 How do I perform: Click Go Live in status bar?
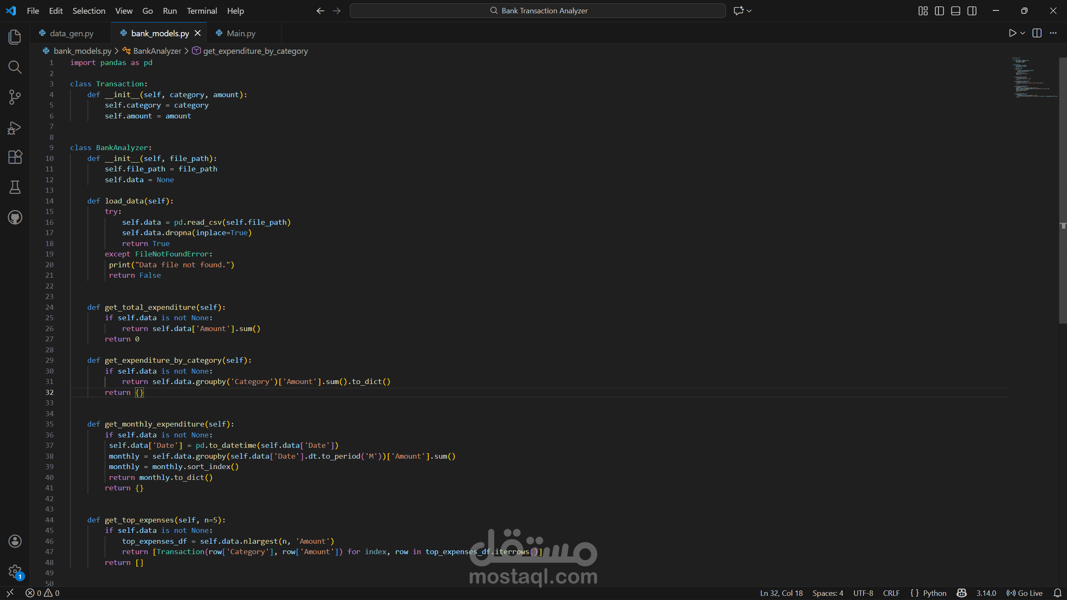1024,593
